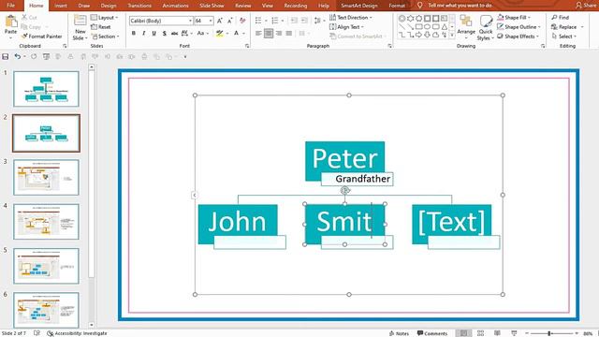599x337 pixels.
Task: Click the Paste clipboard icon
Action: pos(10,22)
